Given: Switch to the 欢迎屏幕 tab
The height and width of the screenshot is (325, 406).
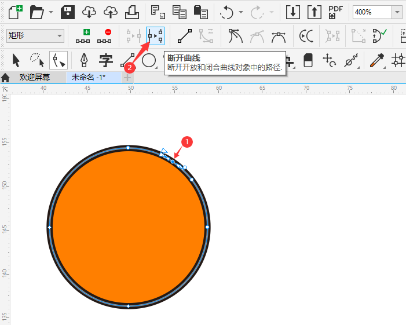Looking at the screenshot, I should click(34, 77).
